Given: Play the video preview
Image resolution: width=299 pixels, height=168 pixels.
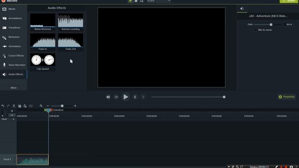Looking at the screenshot, I should coord(126,97).
